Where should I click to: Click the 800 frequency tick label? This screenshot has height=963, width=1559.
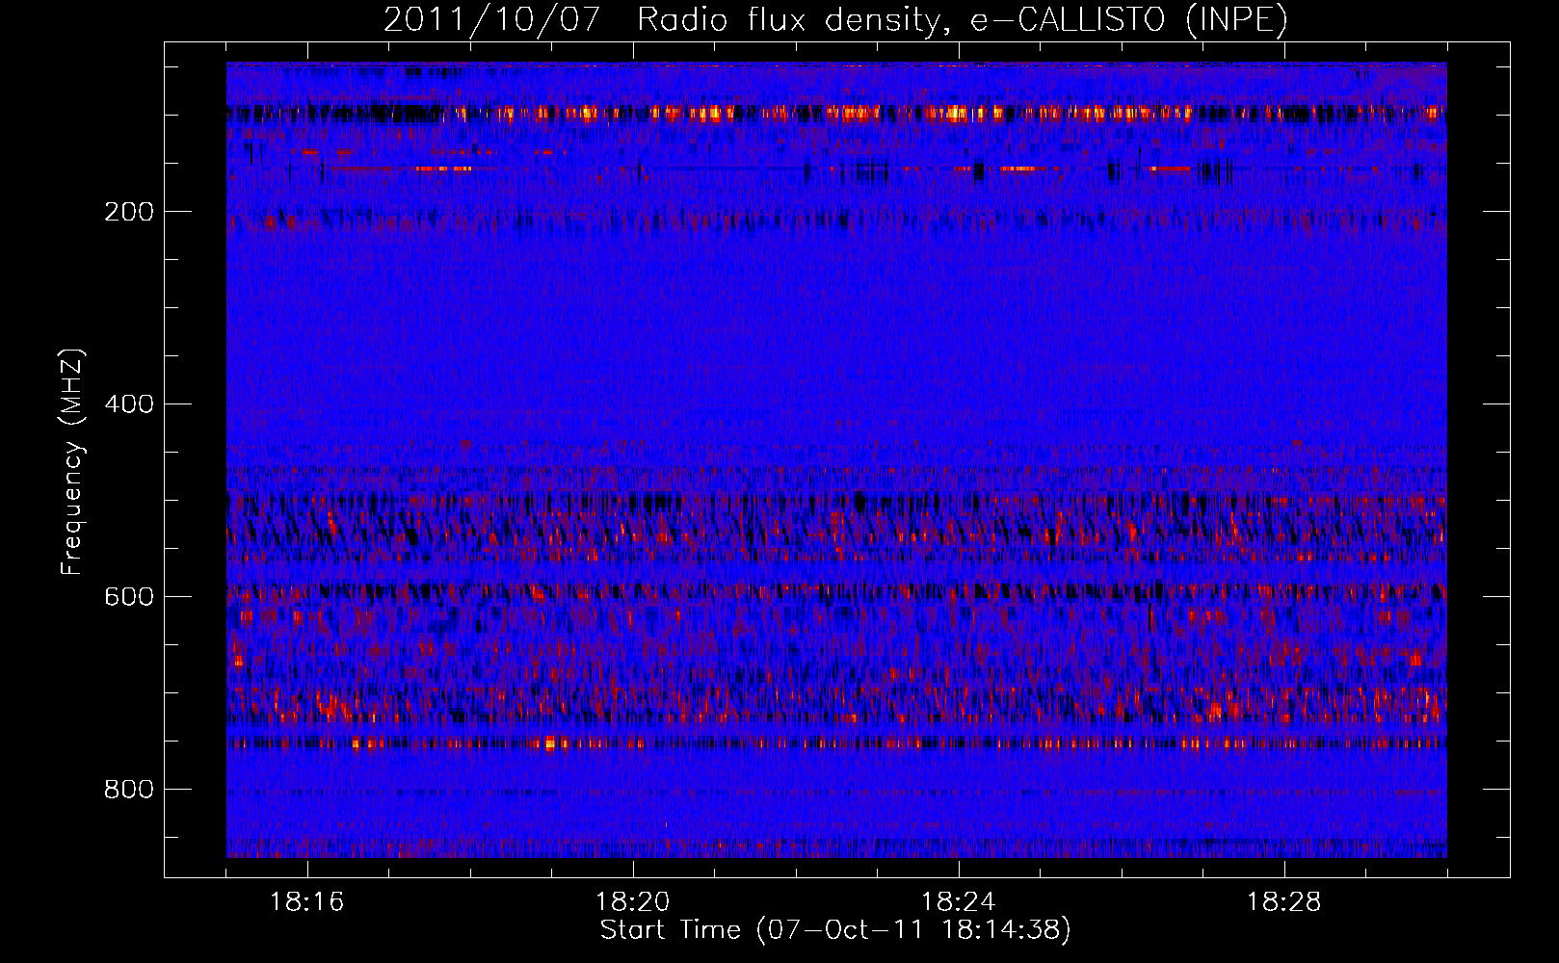[x=128, y=790]
